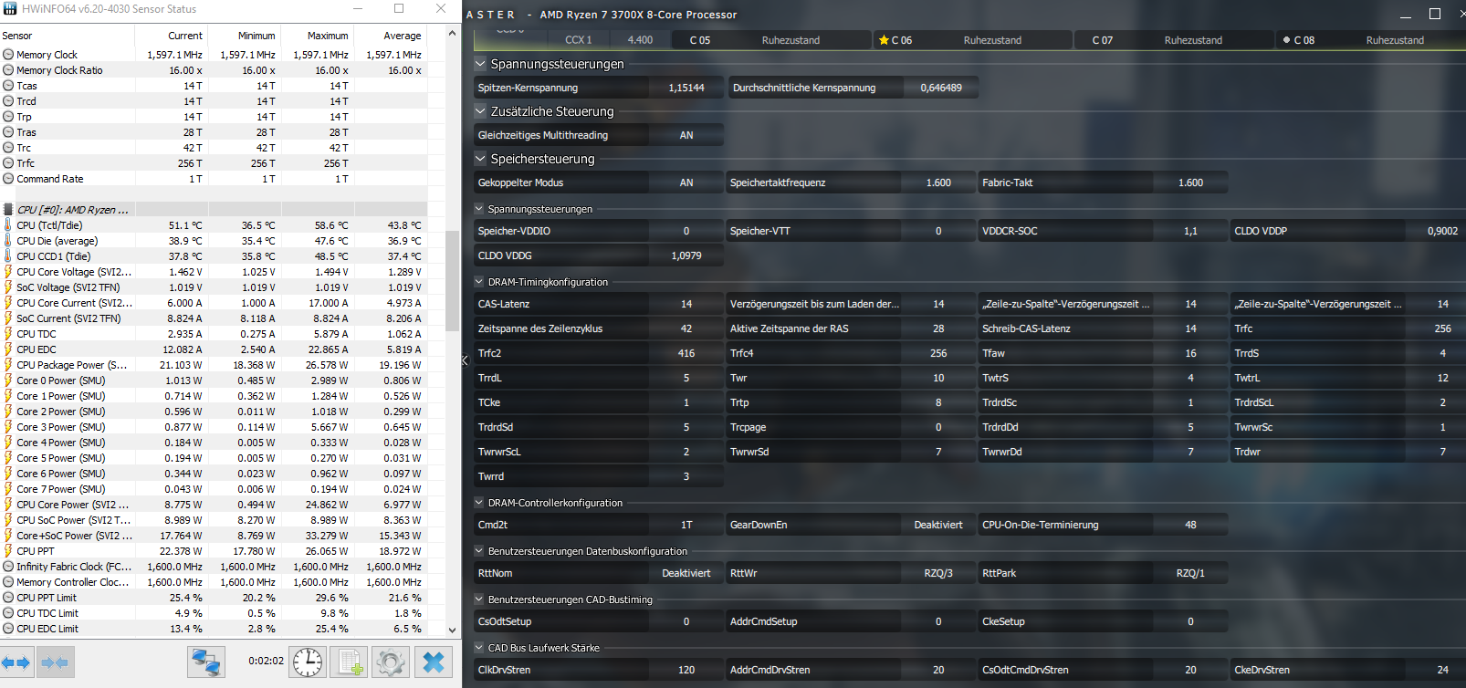Open the RttNom Deaktiviert selector

686,573
